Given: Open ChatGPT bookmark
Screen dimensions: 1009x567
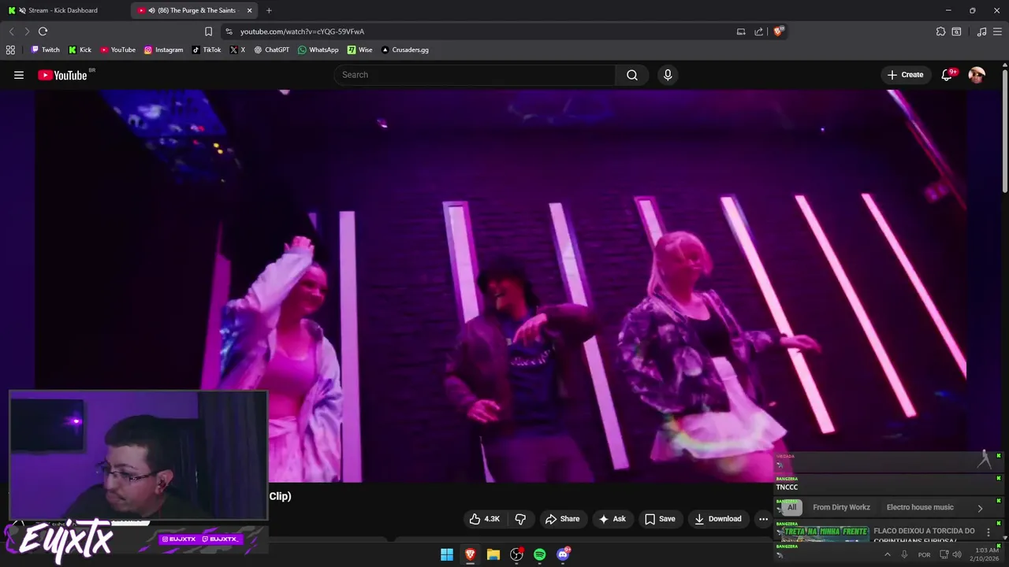Looking at the screenshot, I should click(x=271, y=50).
